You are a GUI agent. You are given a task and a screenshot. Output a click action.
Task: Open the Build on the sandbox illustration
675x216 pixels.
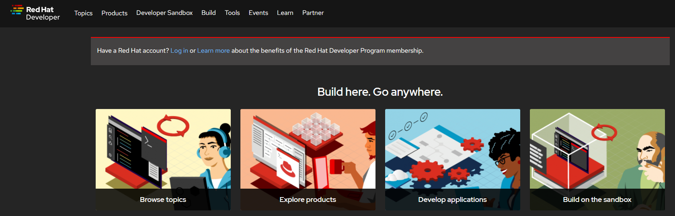click(597, 149)
